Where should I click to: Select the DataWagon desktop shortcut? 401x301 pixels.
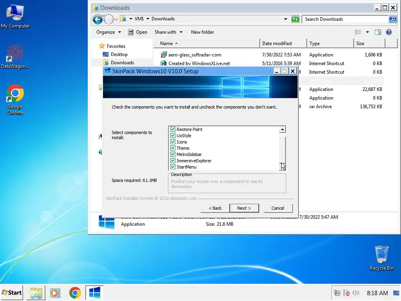click(x=15, y=56)
